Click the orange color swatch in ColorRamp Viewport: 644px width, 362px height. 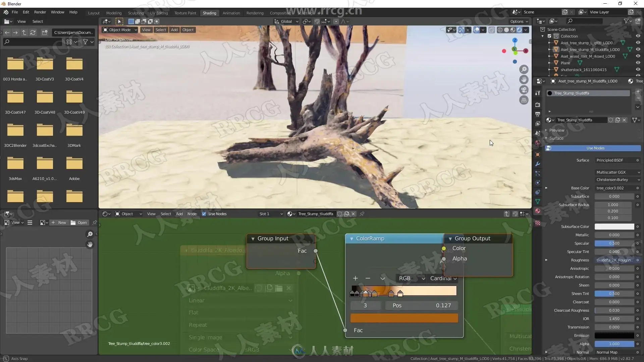coord(404,318)
